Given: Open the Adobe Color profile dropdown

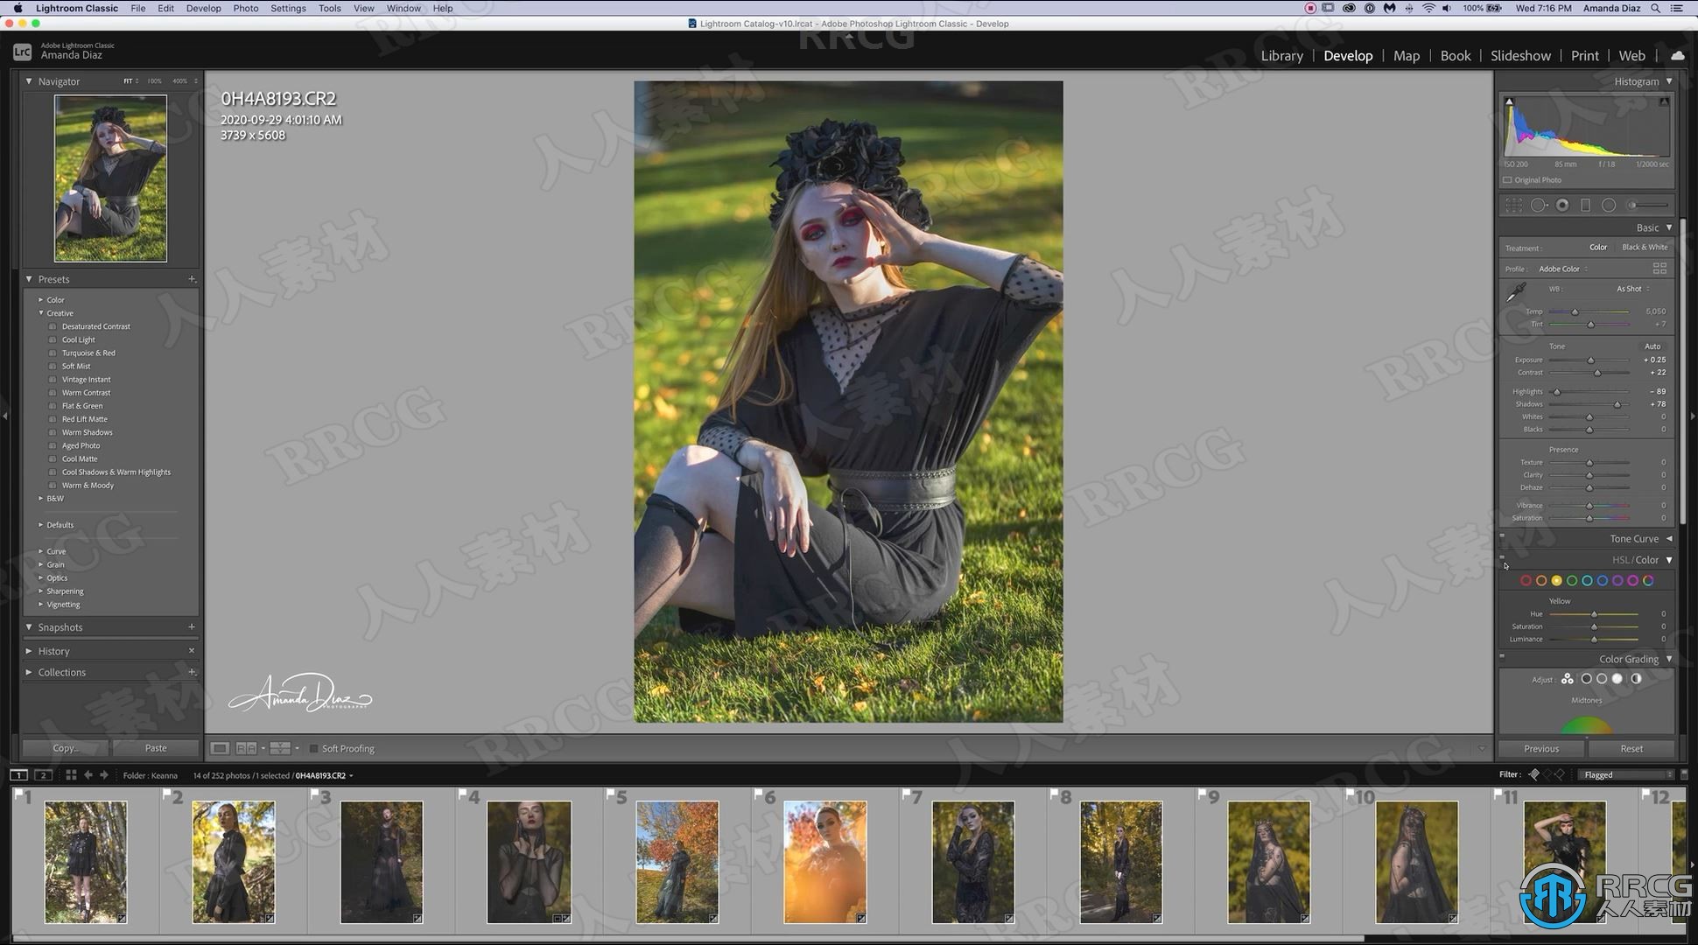Looking at the screenshot, I should pyautogui.click(x=1563, y=269).
